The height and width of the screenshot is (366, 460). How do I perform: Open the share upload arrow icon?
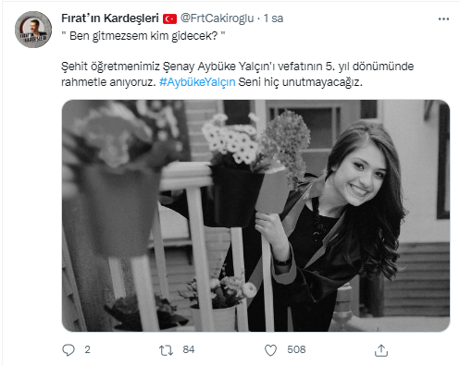coord(381,350)
